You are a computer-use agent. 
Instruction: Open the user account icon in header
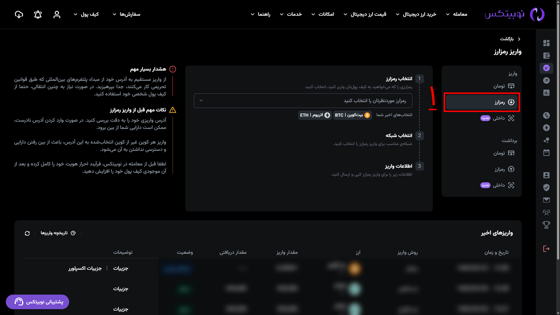pyautogui.click(x=57, y=14)
